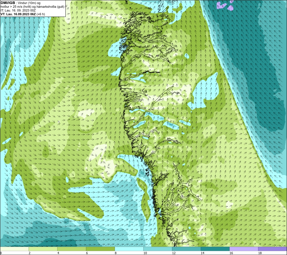Click the legend value 2
This screenshot has height=255, width=287.
pyautogui.click(x=30, y=253)
